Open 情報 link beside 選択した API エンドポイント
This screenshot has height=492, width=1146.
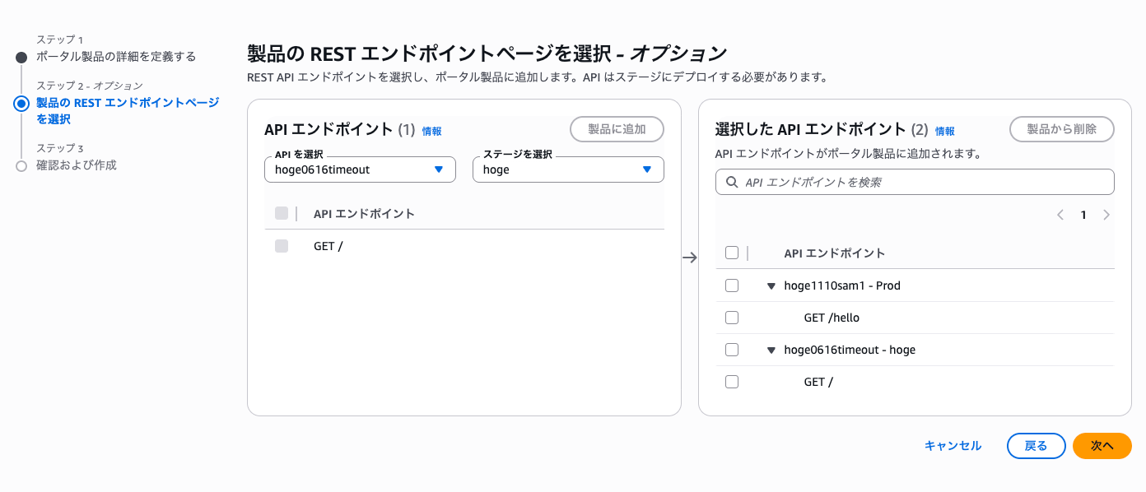click(x=945, y=132)
